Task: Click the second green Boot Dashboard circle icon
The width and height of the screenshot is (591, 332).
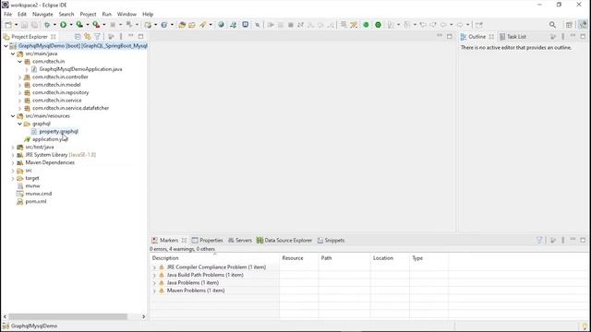Action: (378, 25)
